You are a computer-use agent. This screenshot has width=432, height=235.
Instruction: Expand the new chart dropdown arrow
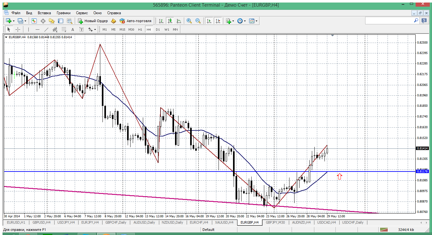point(14,21)
